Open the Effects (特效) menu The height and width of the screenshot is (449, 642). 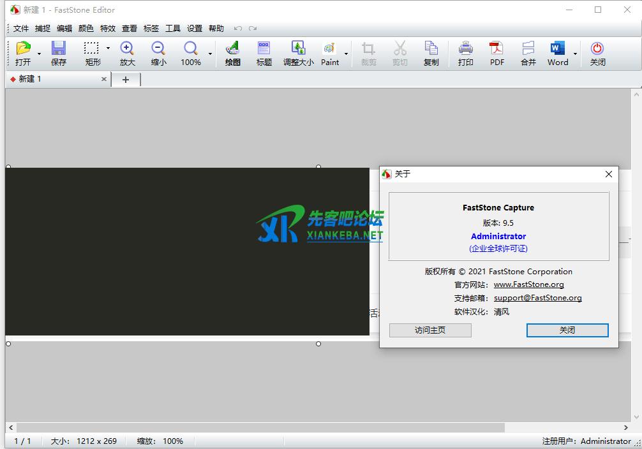(x=108, y=28)
